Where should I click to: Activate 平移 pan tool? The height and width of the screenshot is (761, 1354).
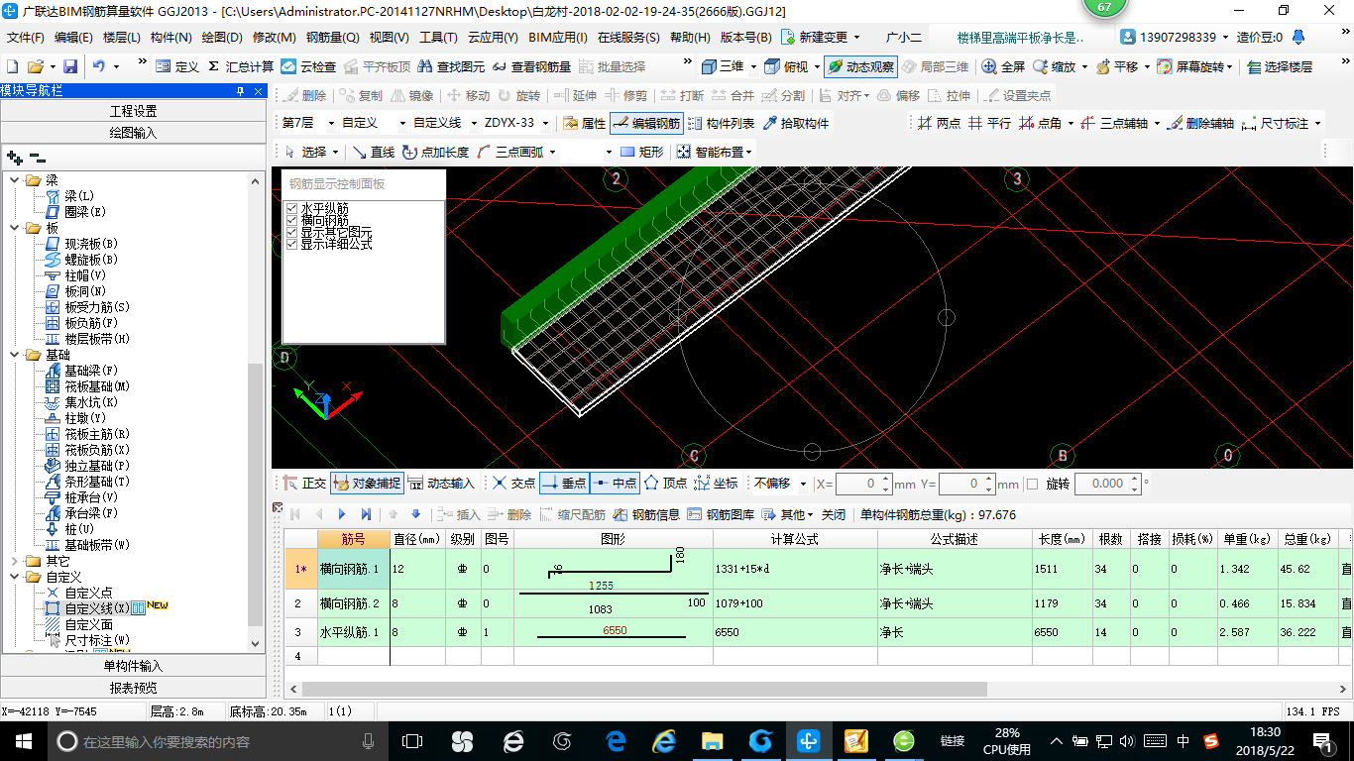[x=1117, y=66]
